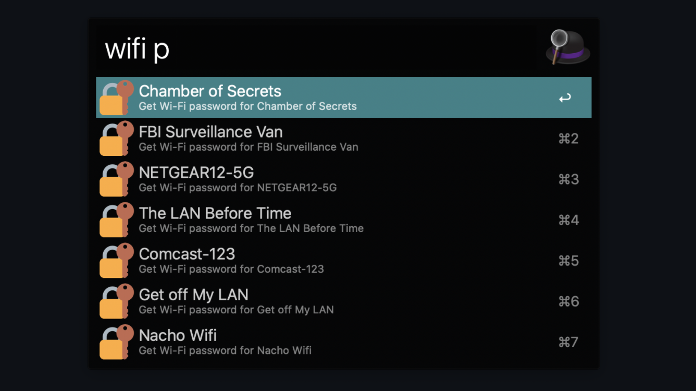Image resolution: width=696 pixels, height=391 pixels.
Task: Select the FBI Surveillance Van result
Action: pos(344,138)
